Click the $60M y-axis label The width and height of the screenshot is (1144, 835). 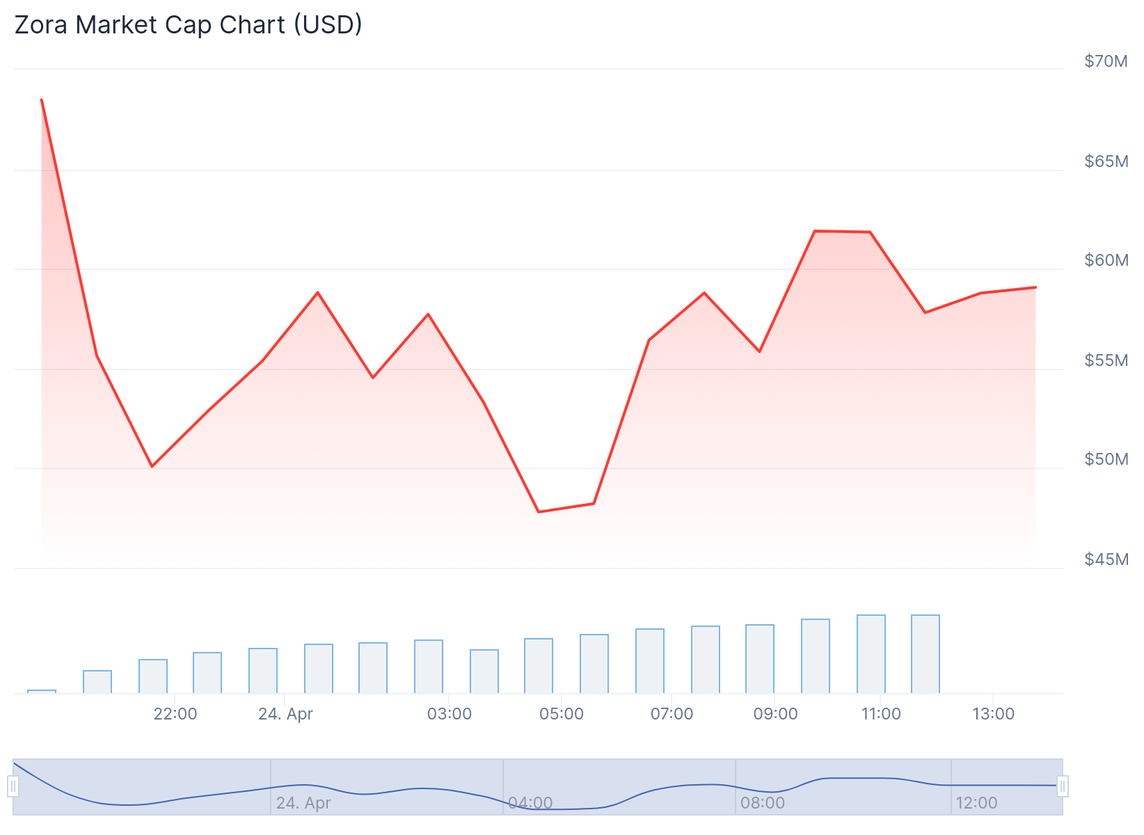1106,260
